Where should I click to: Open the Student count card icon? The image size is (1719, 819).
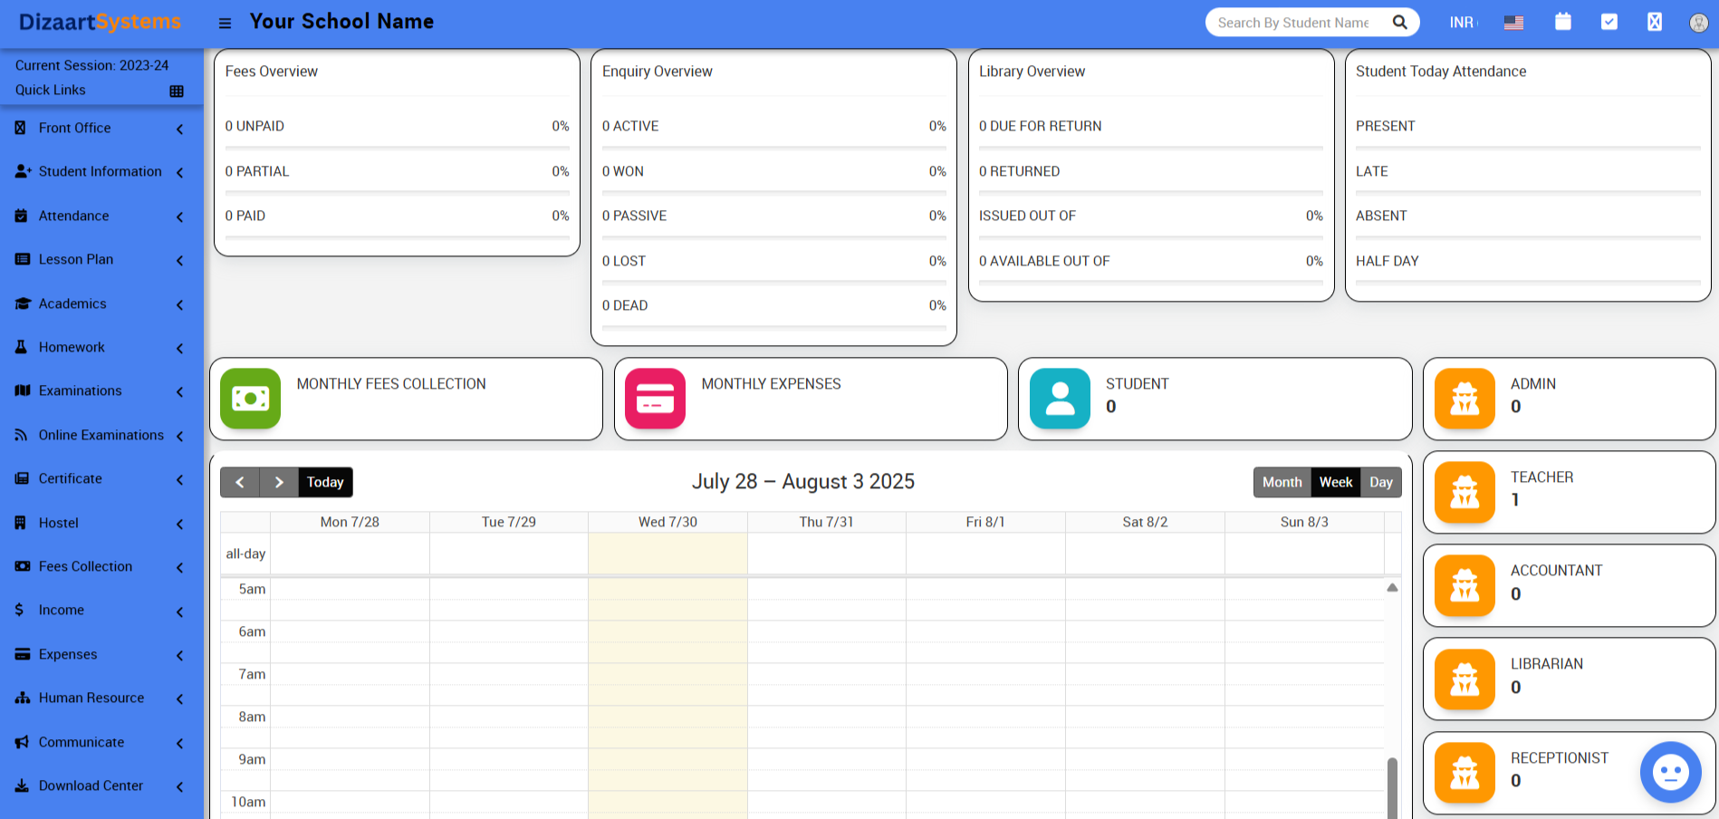coord(1060,398)
